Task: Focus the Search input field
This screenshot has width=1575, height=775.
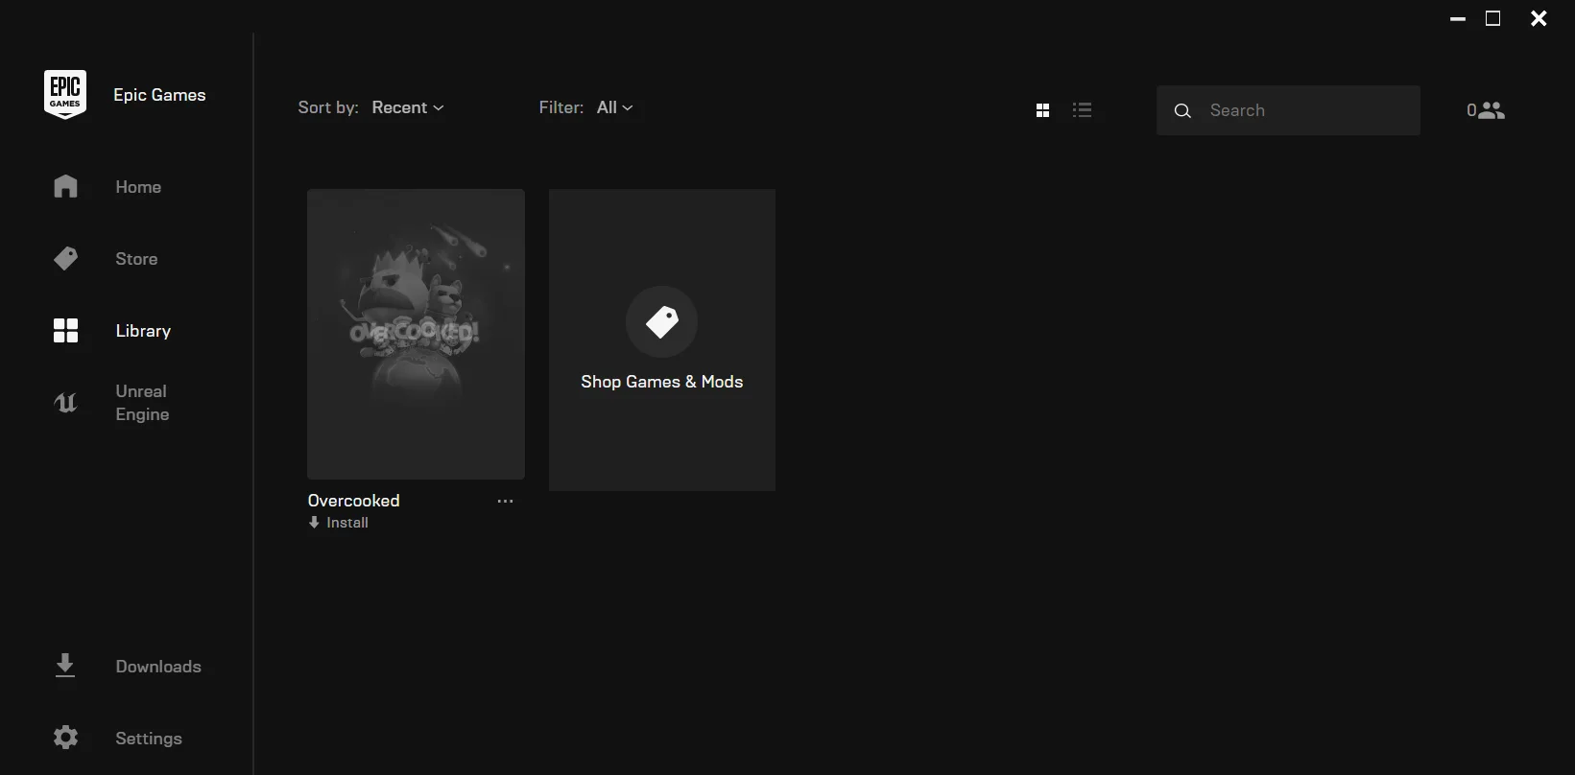Action: (x=1288, y=110)
